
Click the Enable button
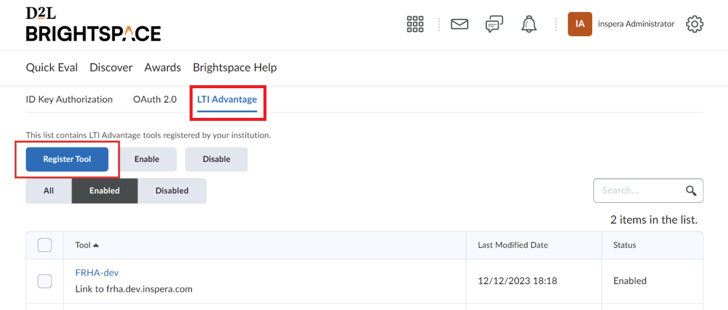click(147, 160)
